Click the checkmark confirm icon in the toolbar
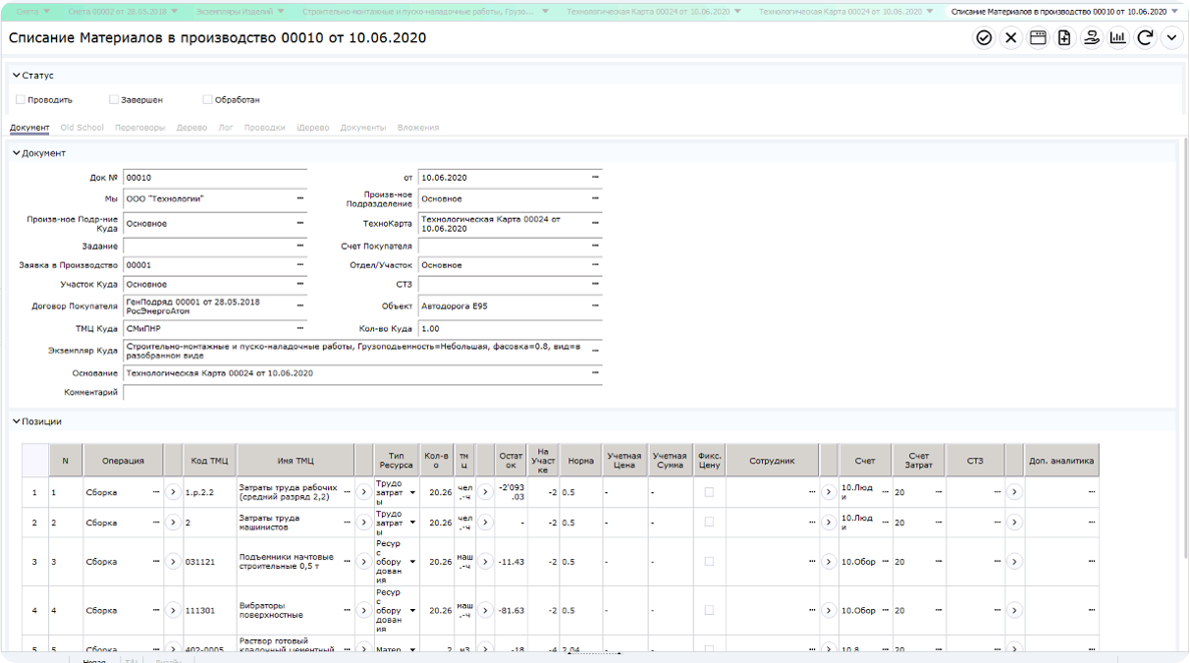 click(984, 38)
